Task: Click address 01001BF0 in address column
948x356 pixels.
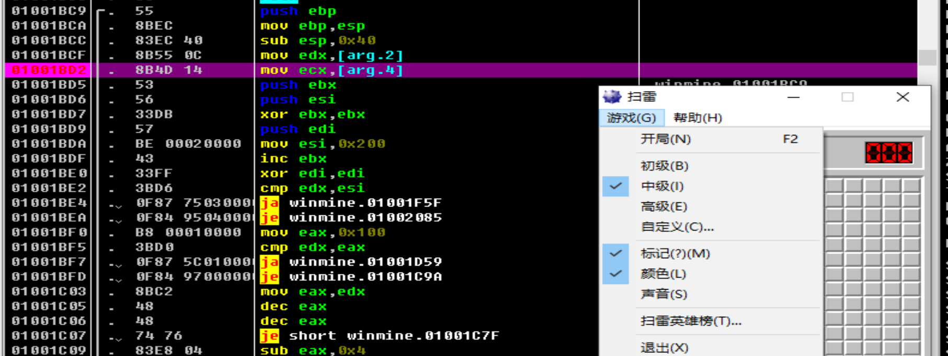Action: pos(49,232)
